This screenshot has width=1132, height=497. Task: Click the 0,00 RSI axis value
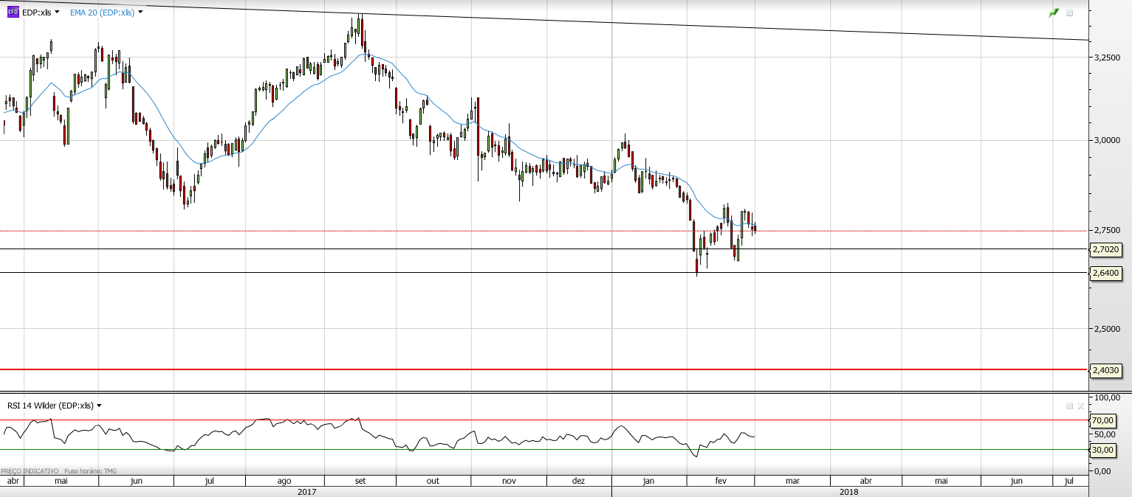tap(1102, 470)
